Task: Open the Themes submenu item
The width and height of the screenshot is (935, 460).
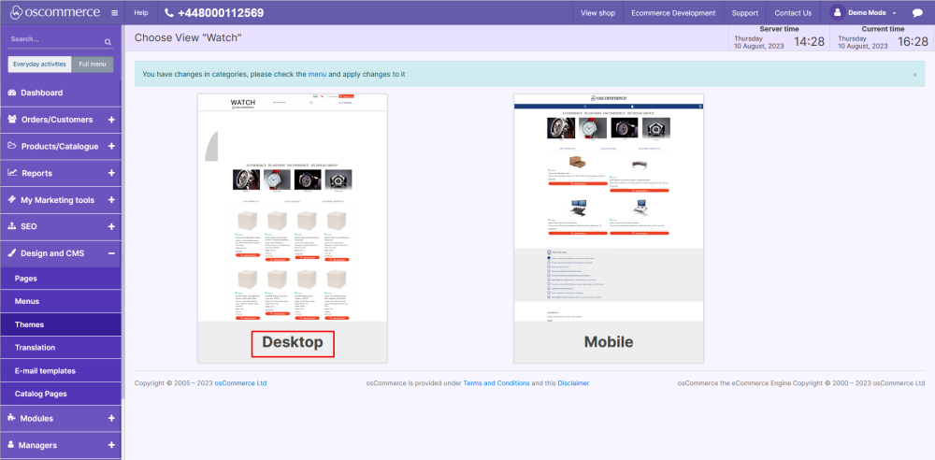Action: click(29, 324)
